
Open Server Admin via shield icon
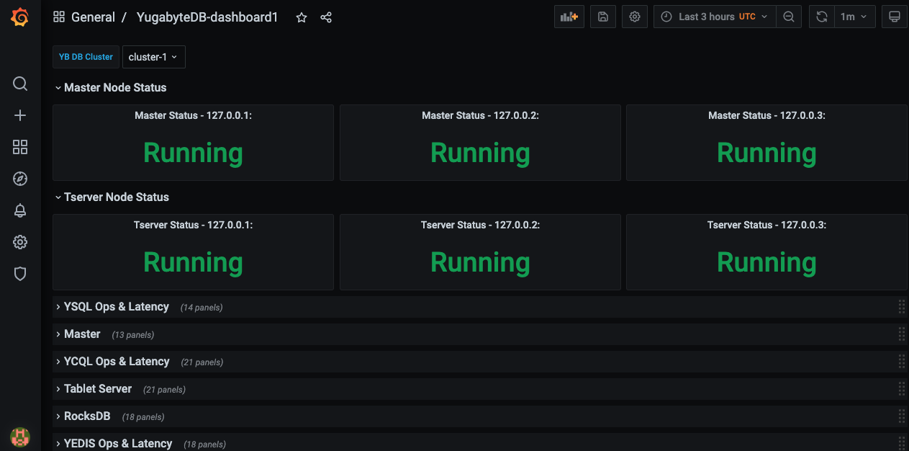pos(19,273)
